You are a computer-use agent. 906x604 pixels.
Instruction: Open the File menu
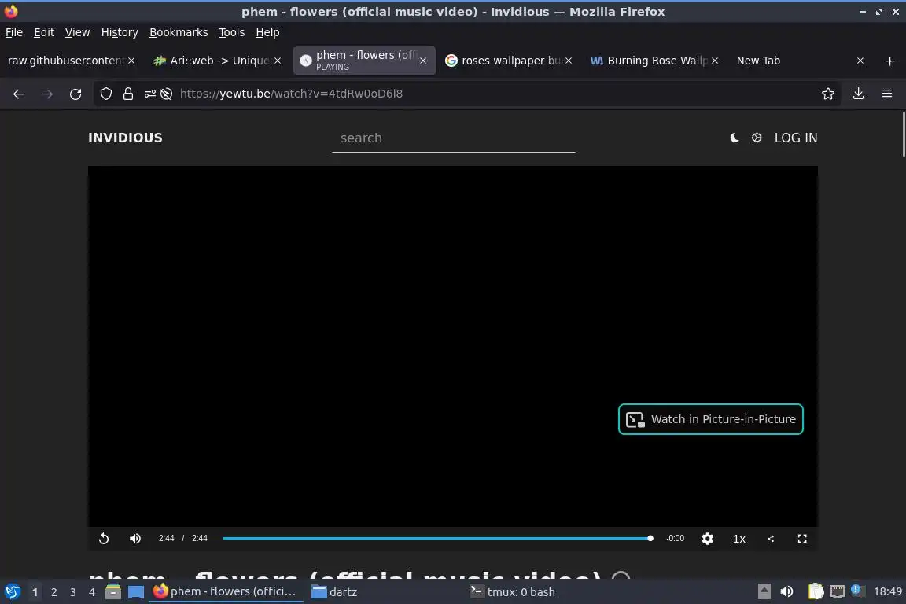(14, 32)
